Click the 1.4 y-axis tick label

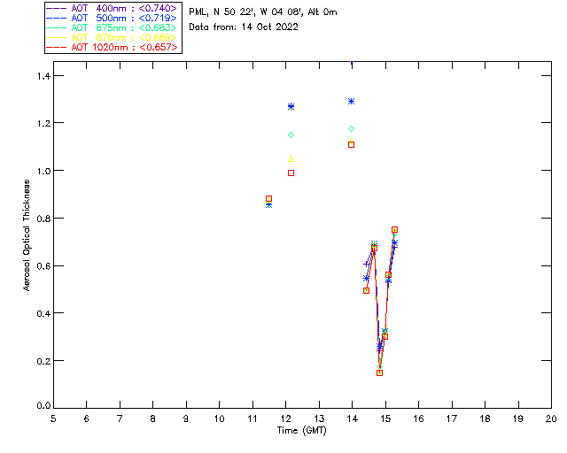(43, 76)
